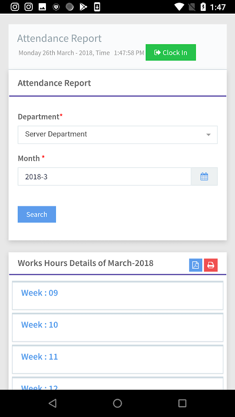The height and width of the screenshot is (417, 235).
Task: Tap the Android recent apps square button
Action: [x=182, y=403]
